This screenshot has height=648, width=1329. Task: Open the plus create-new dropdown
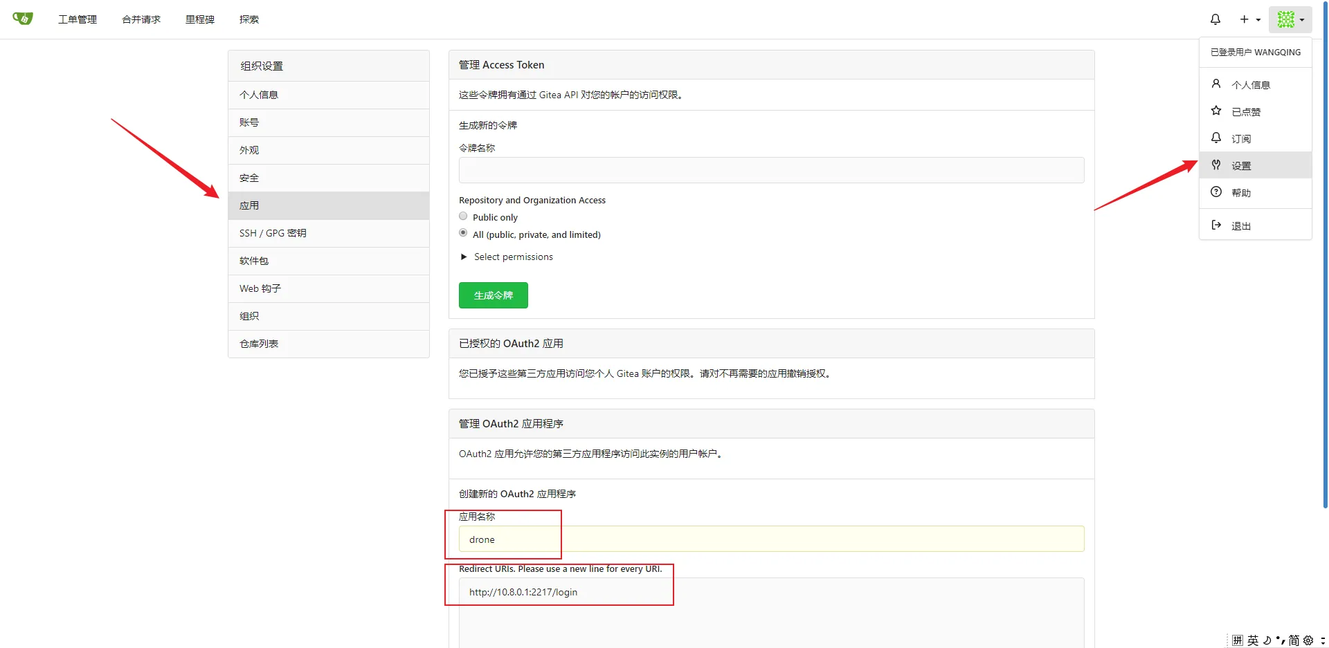click(x=1249, y=19)
